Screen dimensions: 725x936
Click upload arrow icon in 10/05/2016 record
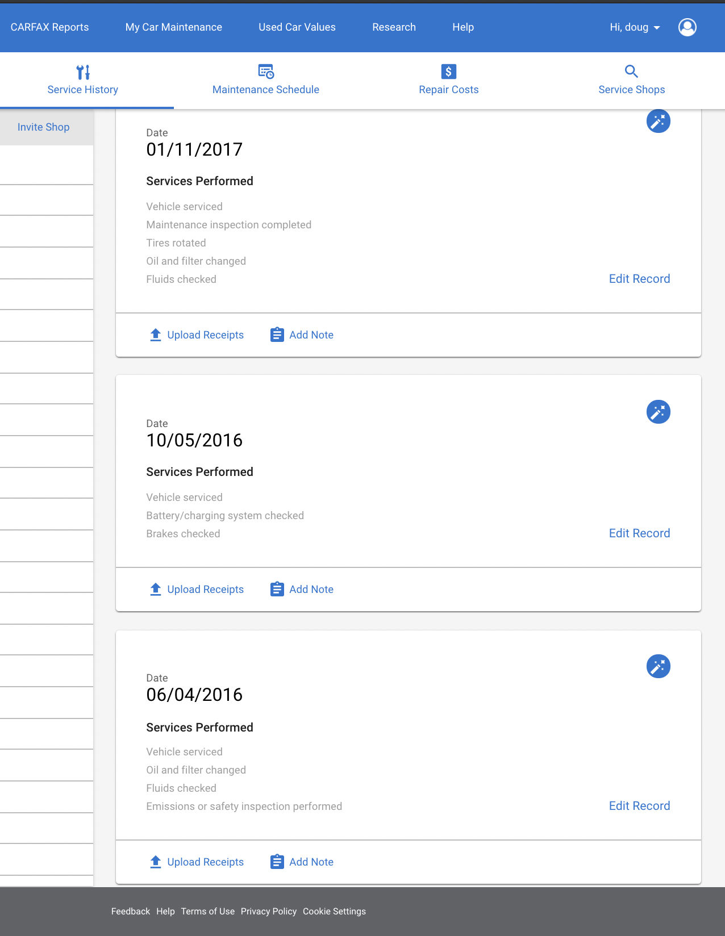(156, 589)
